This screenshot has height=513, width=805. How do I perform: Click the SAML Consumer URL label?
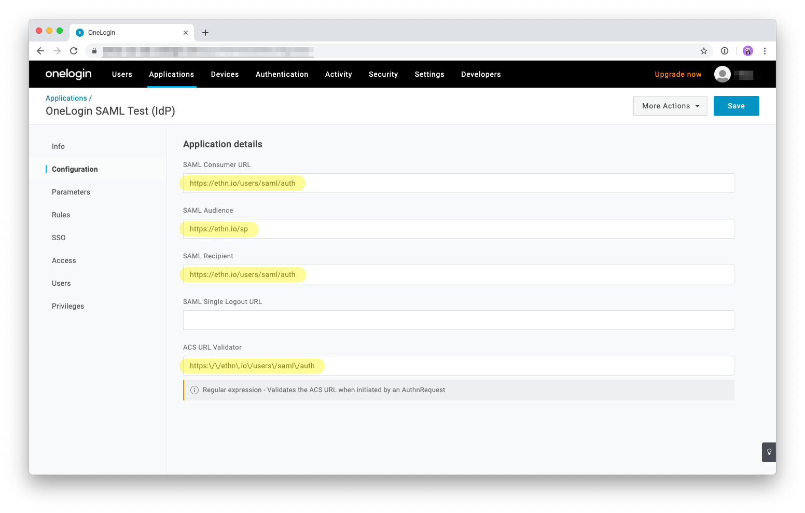pyautogui.click(x=217, y=165)
